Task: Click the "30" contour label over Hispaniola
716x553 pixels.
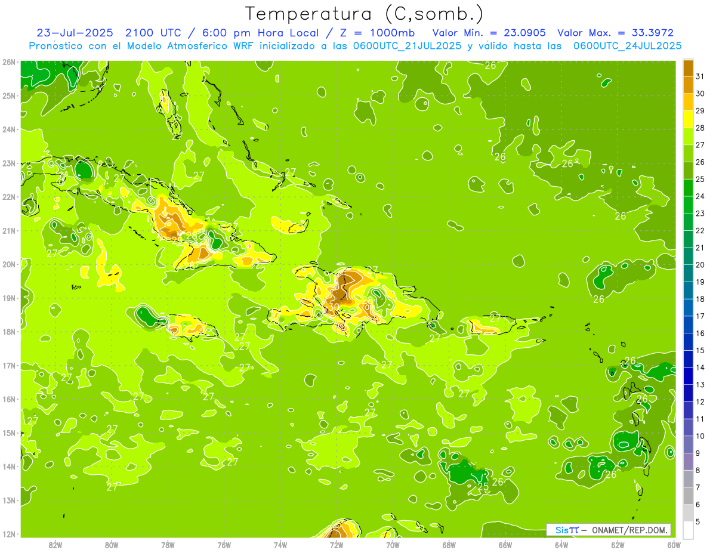Action: click(x=335, y=307)
